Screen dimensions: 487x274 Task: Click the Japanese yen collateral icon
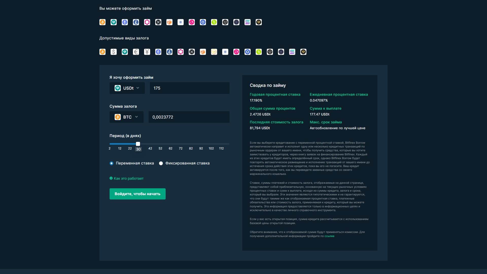(x=147, y=52)
